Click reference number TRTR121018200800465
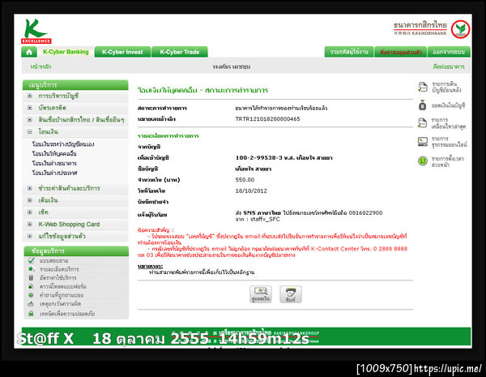The height and width of the screenshot is (377, 486). 267,119
